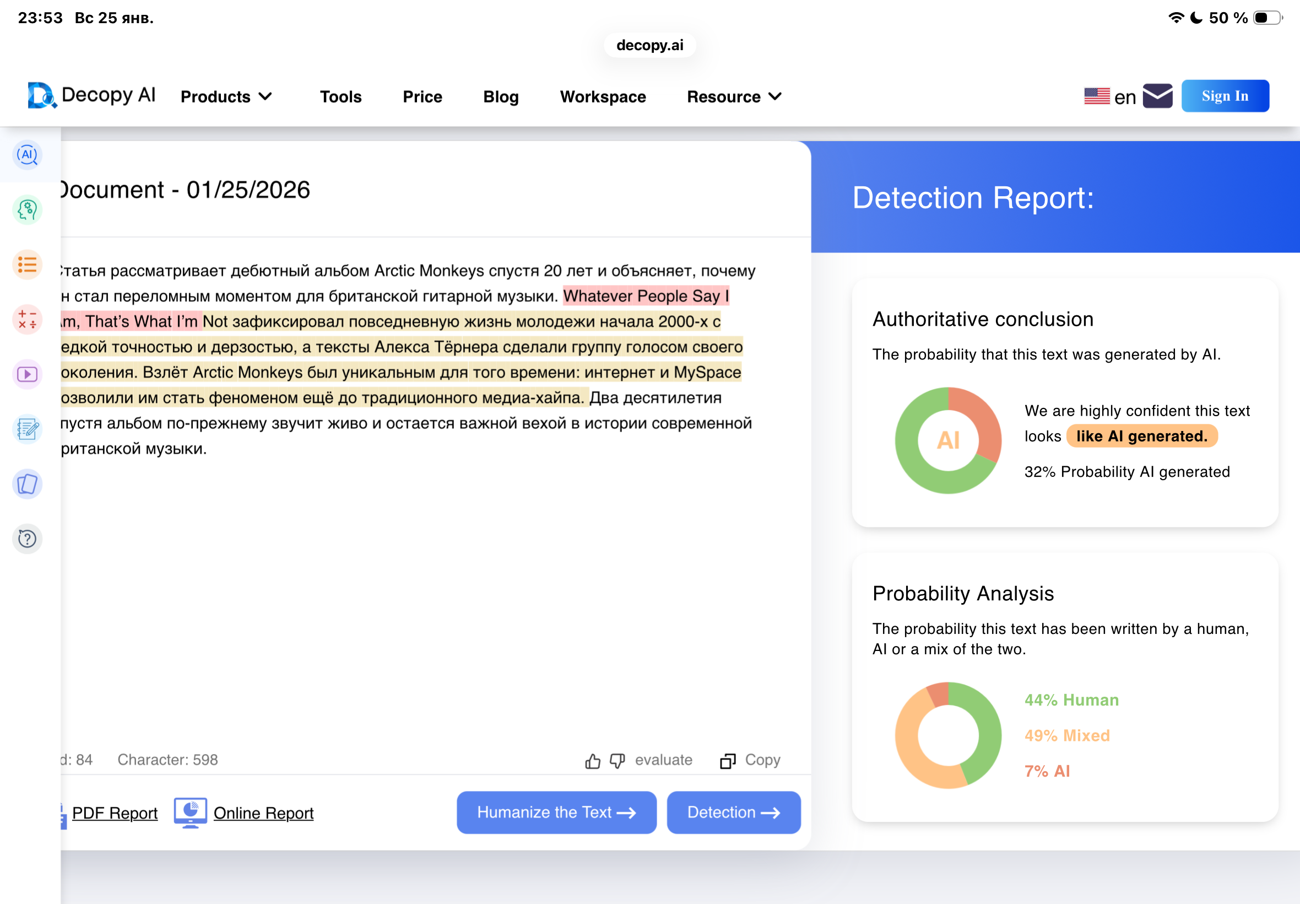Click the thumbs down evaluate icon
This screenshot has width=1300, height=904.
pyautogui.click(x=617, y=761)
